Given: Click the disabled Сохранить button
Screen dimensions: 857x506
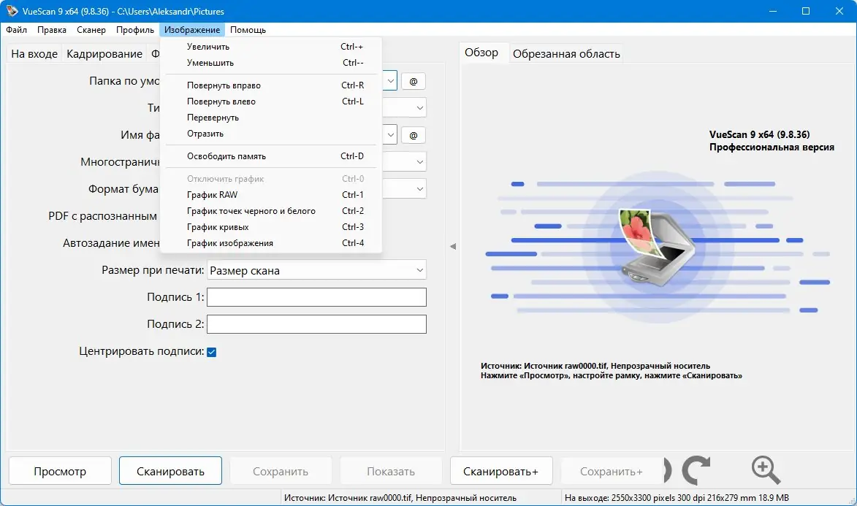Looking at the screenshot, I should [281, 471].
